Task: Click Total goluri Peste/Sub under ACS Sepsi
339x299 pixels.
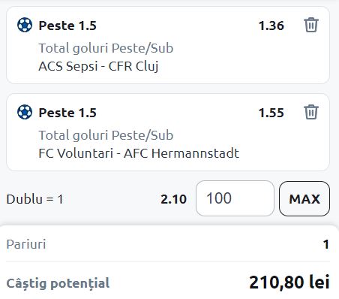Action: click(x=106, y=48)
